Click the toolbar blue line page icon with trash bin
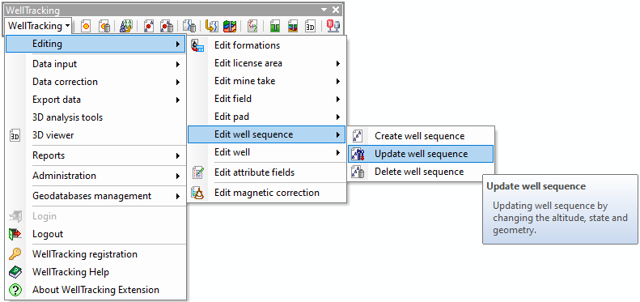The width and height of the screenshot is (640, 302). [x=189, y=27]
